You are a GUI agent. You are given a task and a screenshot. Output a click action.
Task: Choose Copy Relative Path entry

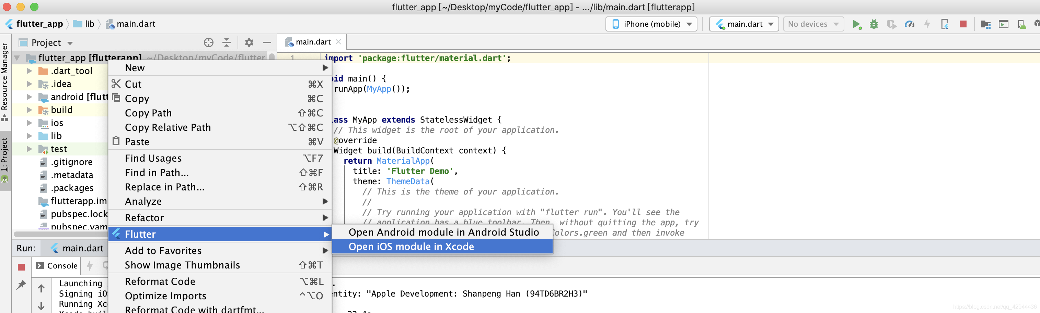220,127
